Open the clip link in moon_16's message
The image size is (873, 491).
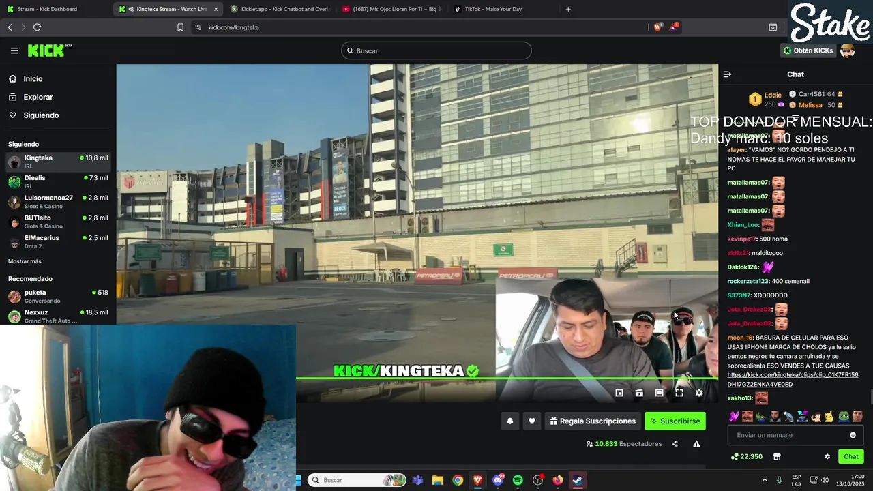(793, 380)
